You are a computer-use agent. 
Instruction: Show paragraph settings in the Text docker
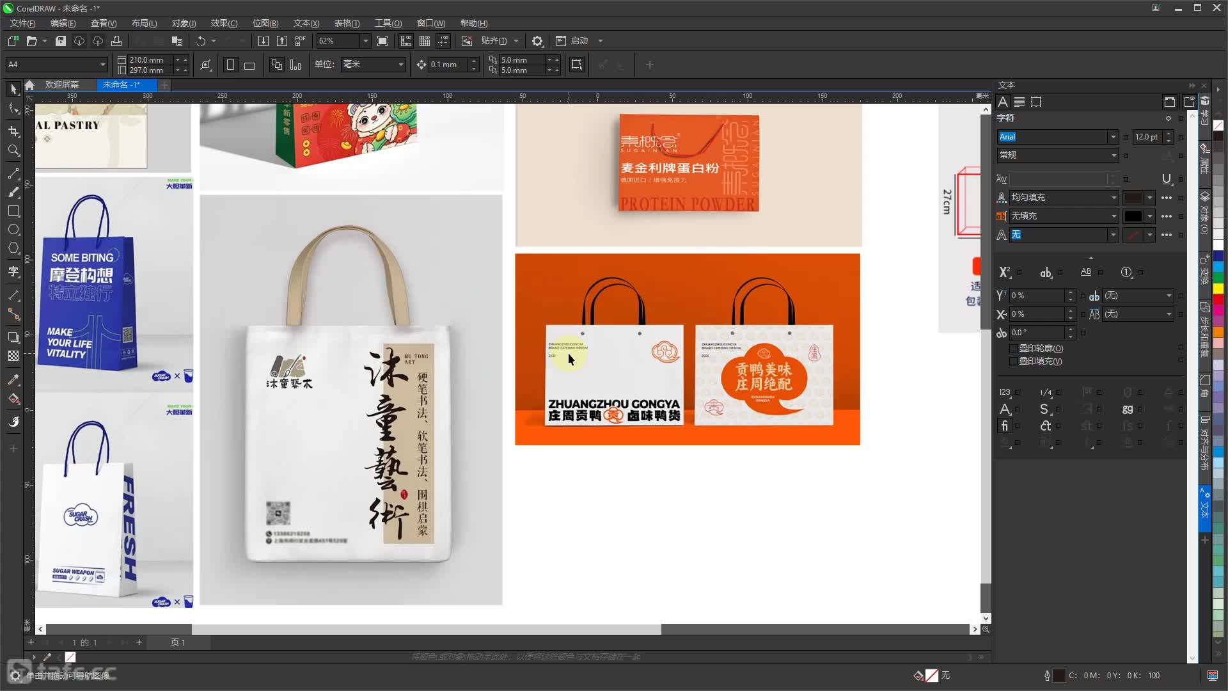coord(1019,102)
